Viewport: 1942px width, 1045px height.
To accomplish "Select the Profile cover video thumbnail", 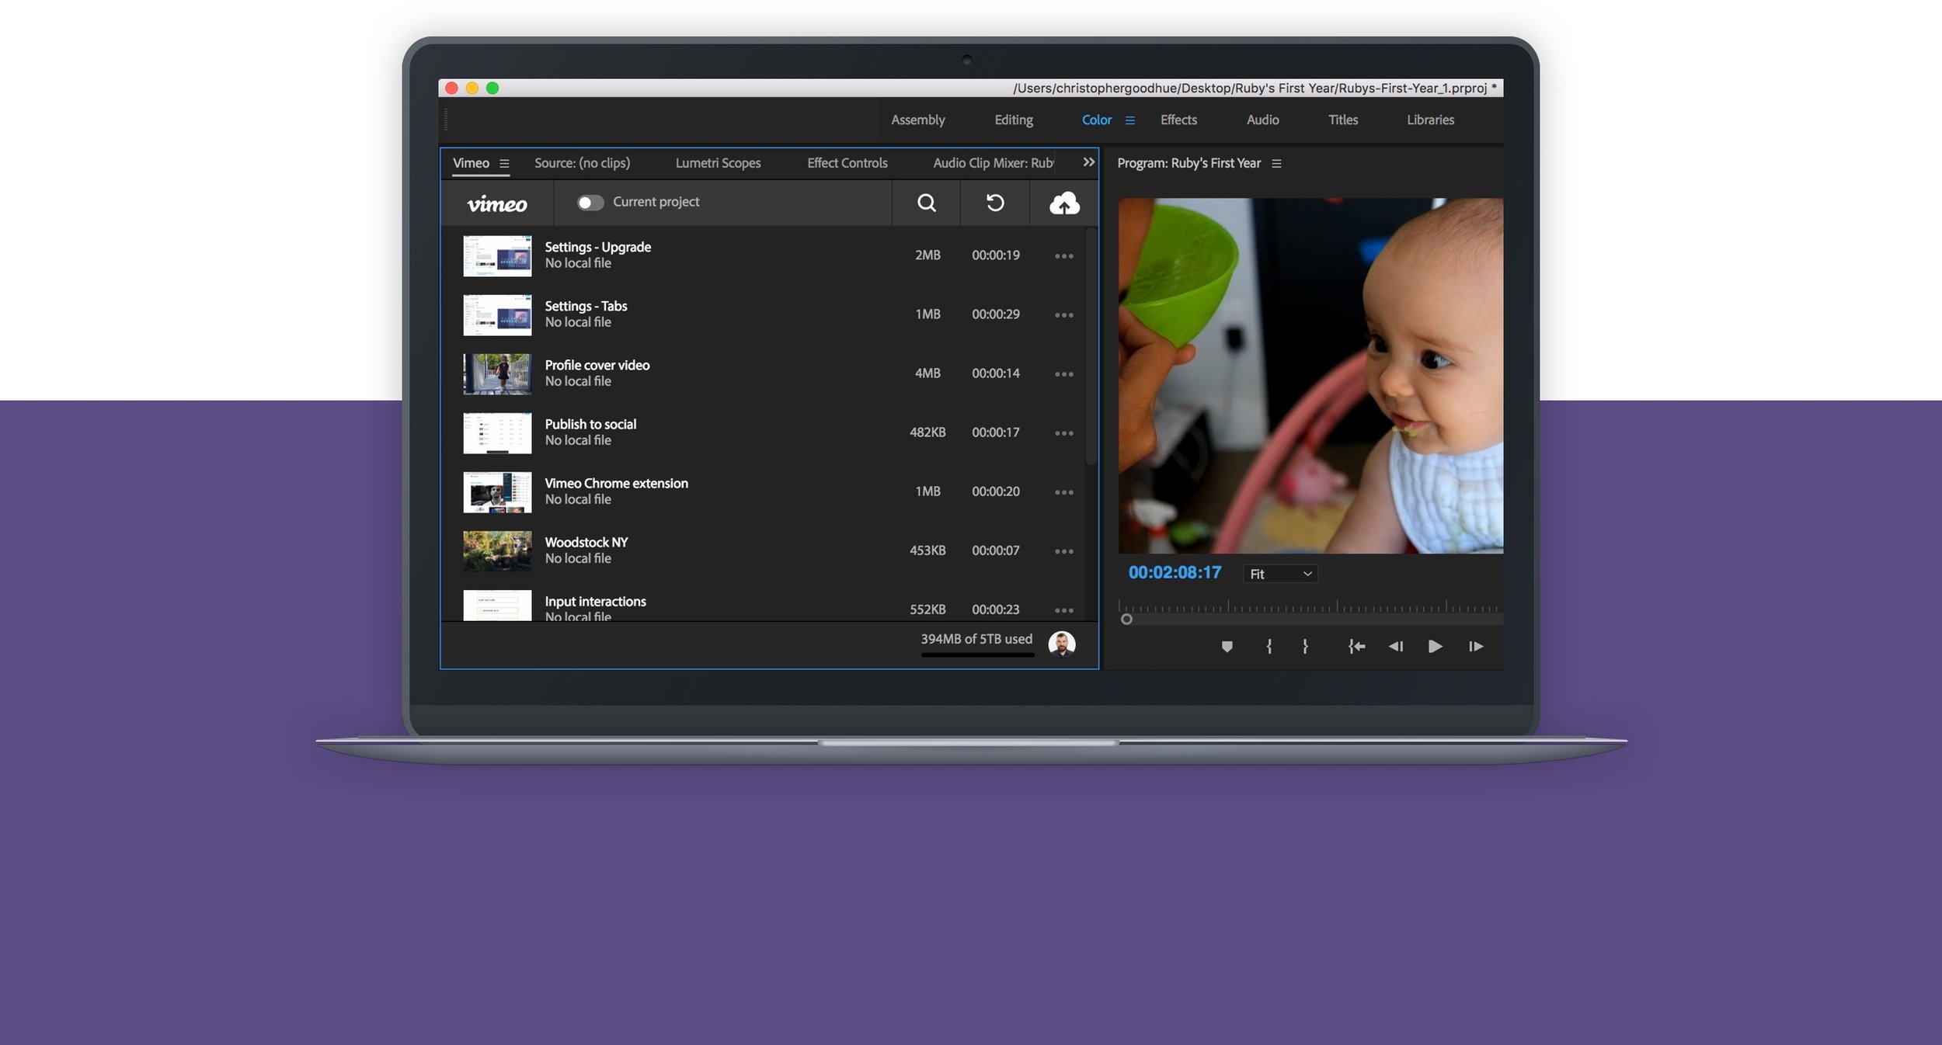I will coord(497,373).
